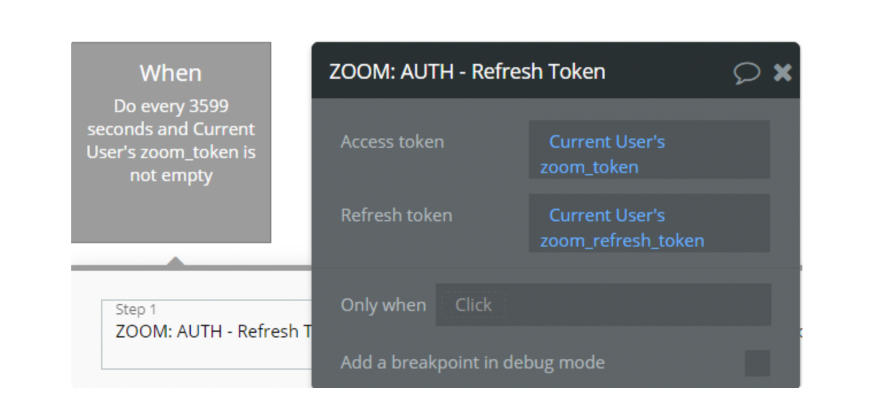Select zoom_token expression in Access token
The height and width of the screenshot is (407, 876).
point(589,167)
